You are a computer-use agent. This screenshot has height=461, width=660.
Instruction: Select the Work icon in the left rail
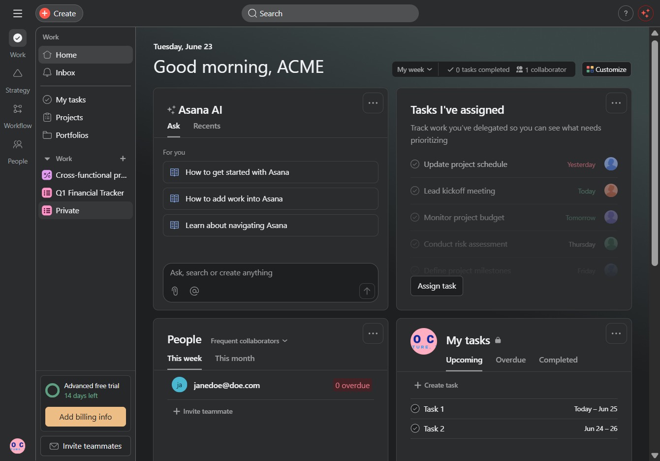pos(18,38)
